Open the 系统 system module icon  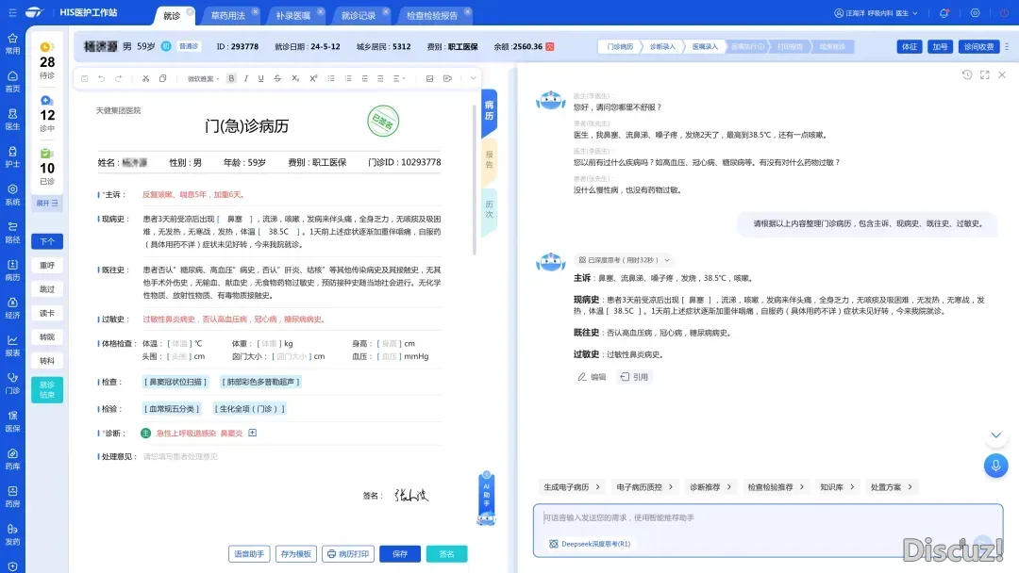click(x=12, y=195)
